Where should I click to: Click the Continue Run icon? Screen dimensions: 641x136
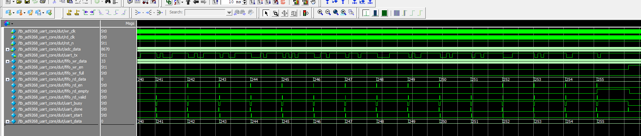tap(260, 2)
